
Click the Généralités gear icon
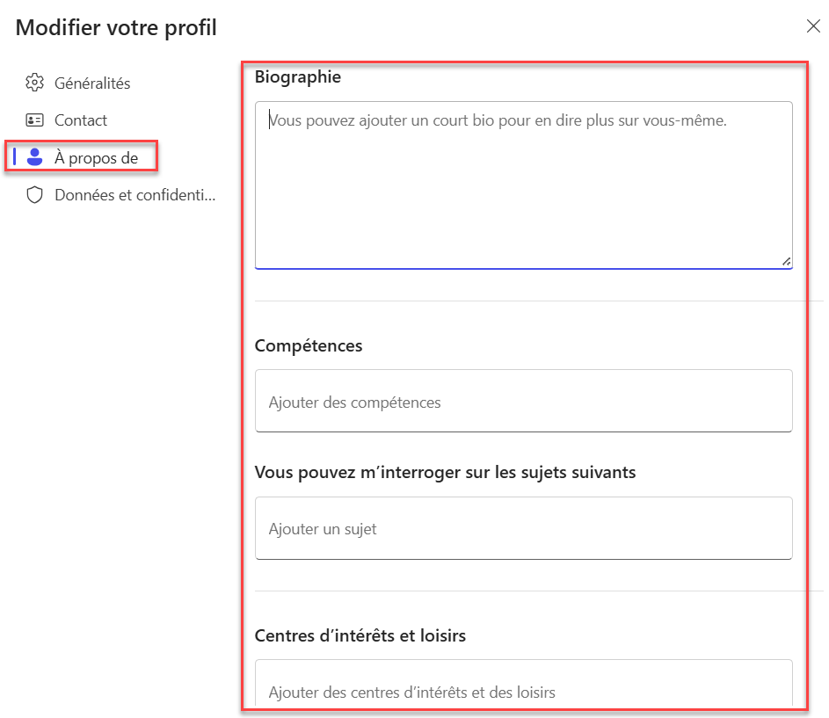coord(35,83)
